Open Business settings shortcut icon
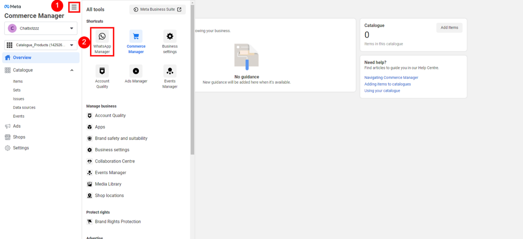Image resolution: width=523 pixels, height=239 pixels. (x=170, y=36)
